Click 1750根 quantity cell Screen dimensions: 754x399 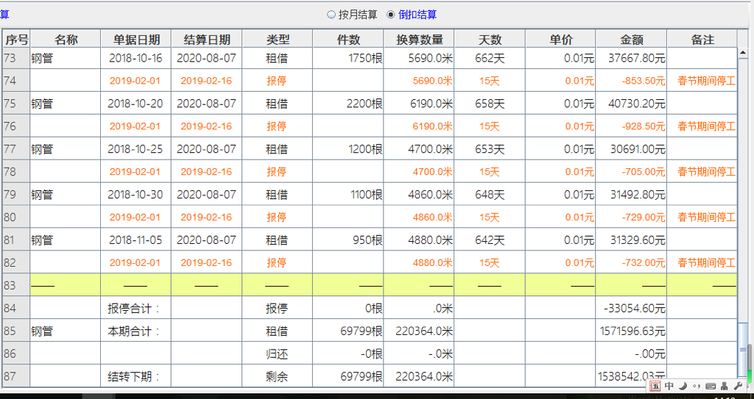[x=348, y=58]
